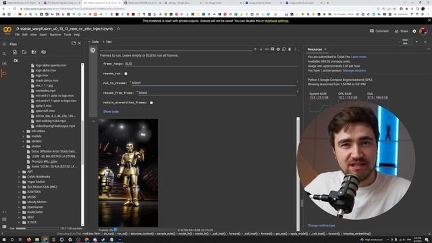The image size is (432, 243).
Task: Open the Help menu
Action: pos(77,34)
